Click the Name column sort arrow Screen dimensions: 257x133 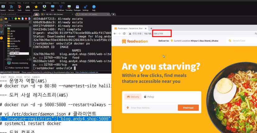coord(6,25)
